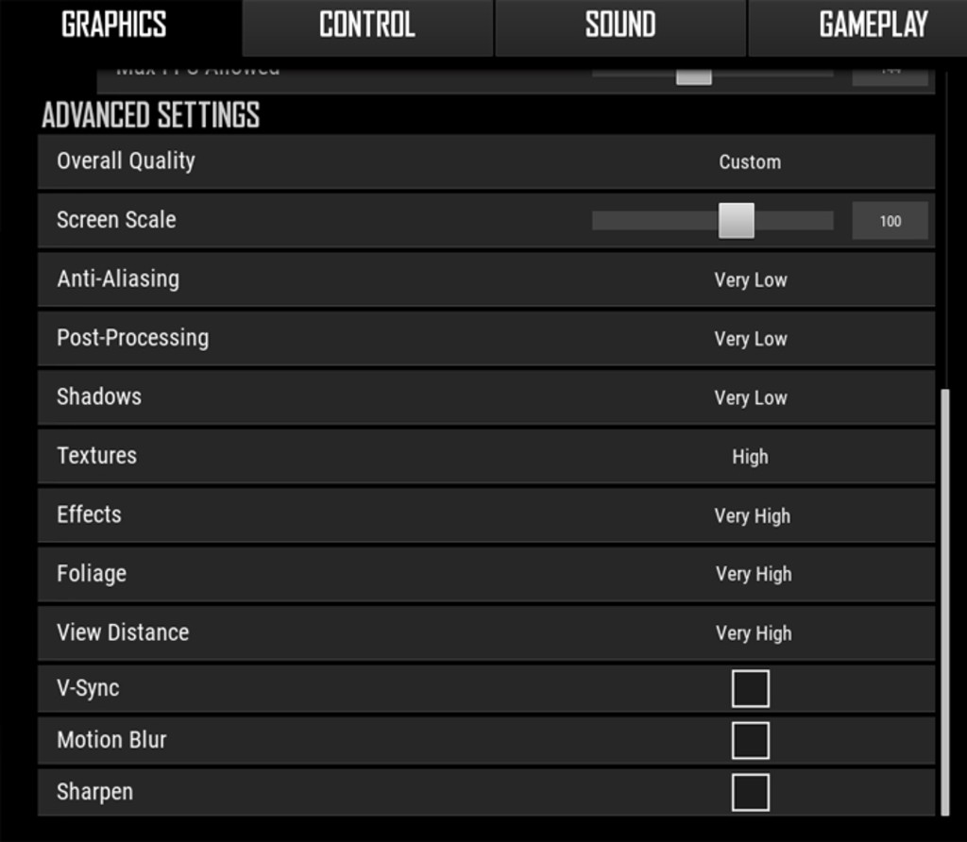Switch to the Control tab
The height and width of the screenshot is (842, 967).
click(x=367, y=27)
